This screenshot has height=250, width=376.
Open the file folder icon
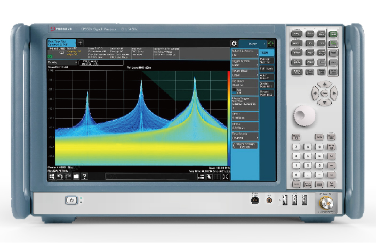coord(76,176)
